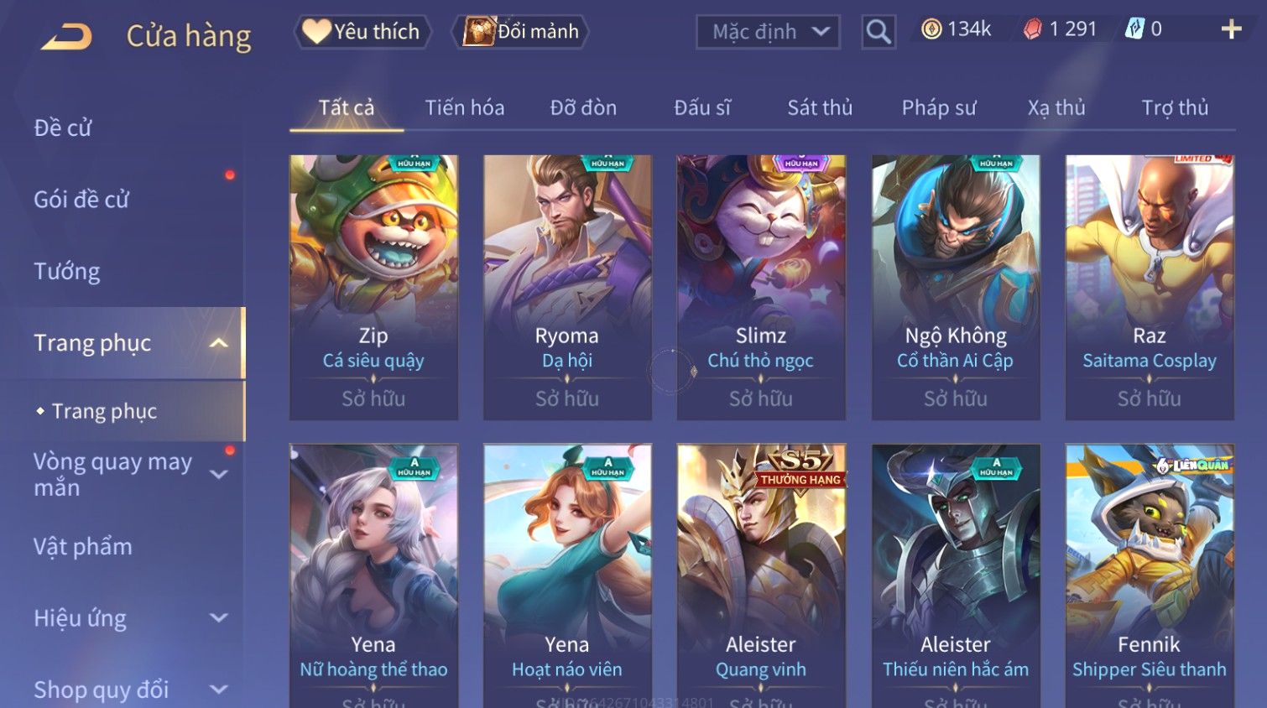Expand the Hiệu ứng sidebar section
This screenshot has width=1267, height=708.
click(x=218, y=618)
